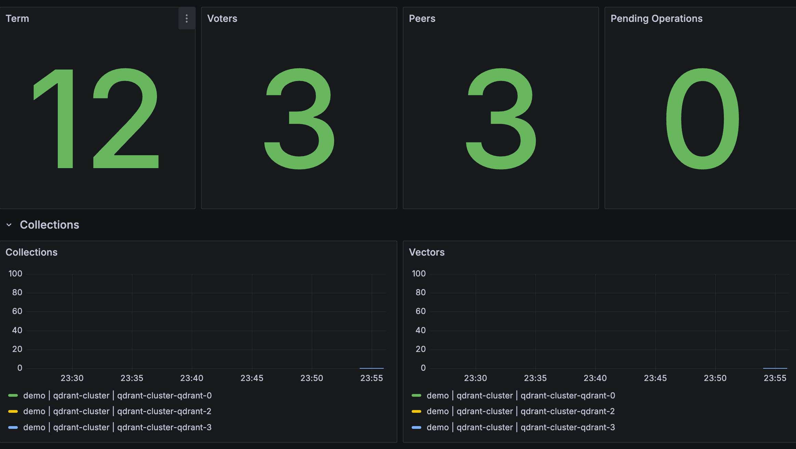Collapse the Collections row chevron
Image resolution: width=796 pixels, height=449 pixels.
coord(9,225)
